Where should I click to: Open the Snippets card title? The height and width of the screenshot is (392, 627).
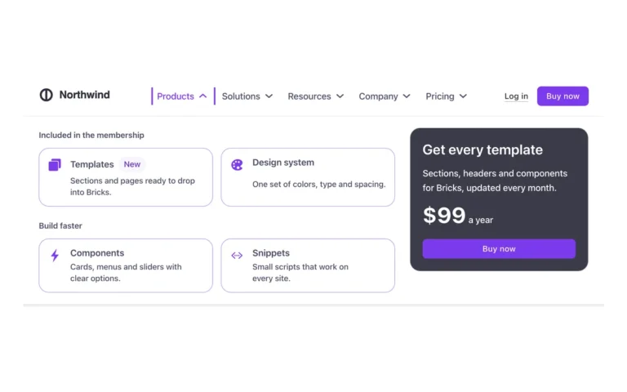271,253
